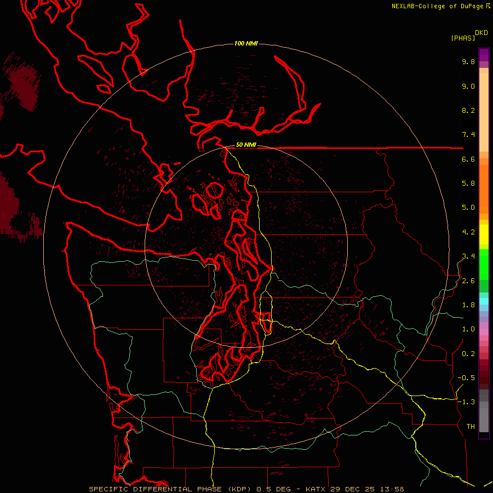Select the [PHAS] legend unit label
The height and width of the screenshot is (493, 493).
463,38
